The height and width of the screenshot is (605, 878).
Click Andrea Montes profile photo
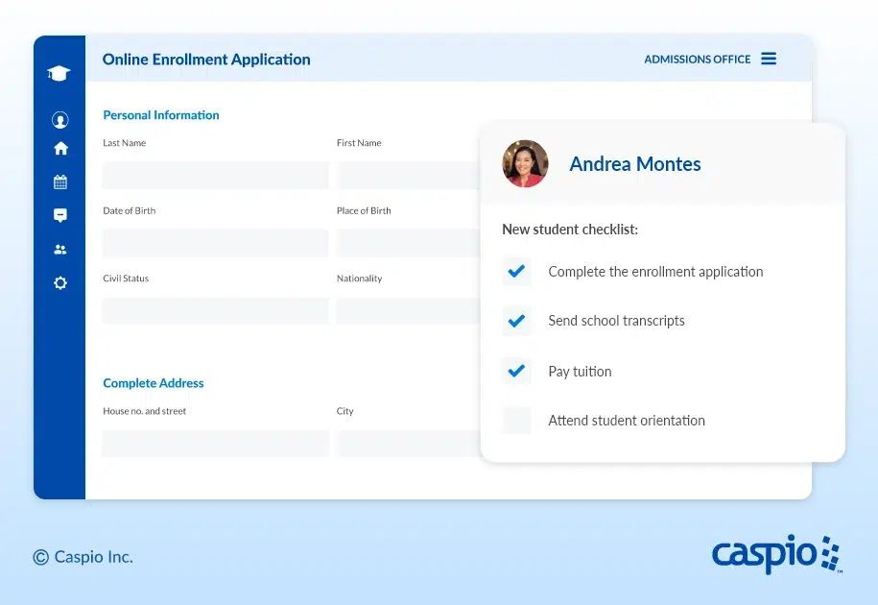525,164
